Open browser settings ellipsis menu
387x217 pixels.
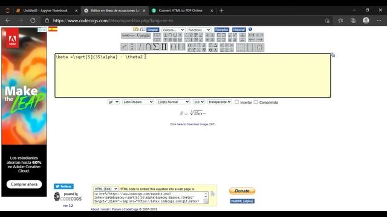pyautogui.click(x=379, y=20)
